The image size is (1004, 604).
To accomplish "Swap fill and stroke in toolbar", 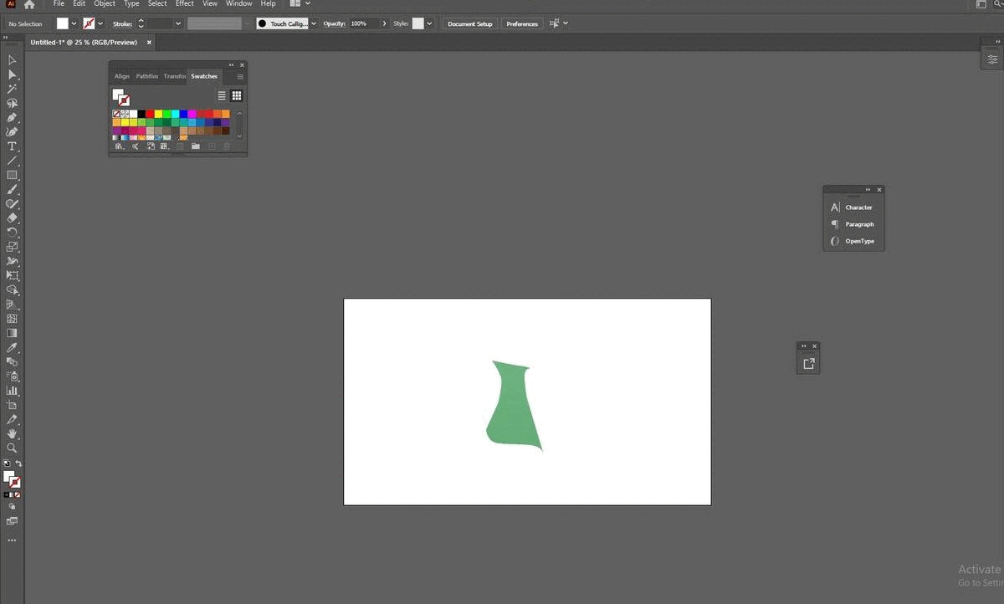I will pyautogui.click(x=18, y=463).
